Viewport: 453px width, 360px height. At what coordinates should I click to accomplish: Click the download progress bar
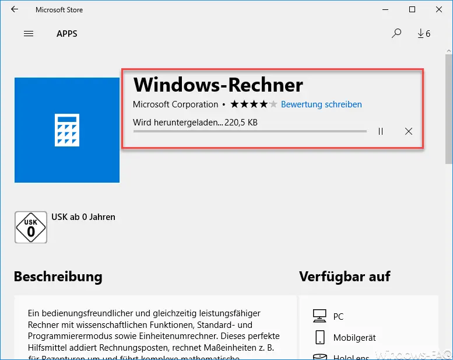250,131
